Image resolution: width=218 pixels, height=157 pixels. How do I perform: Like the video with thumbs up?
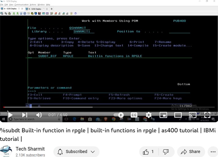(148, 152)
